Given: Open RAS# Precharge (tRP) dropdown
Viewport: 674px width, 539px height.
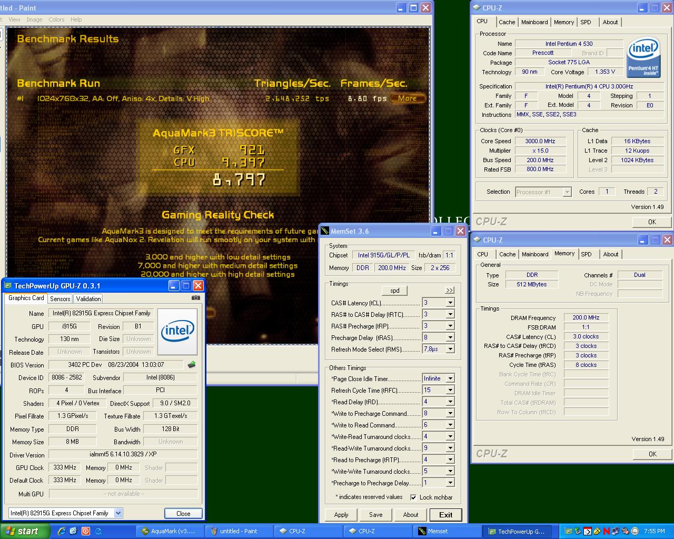Looking at the screenshot, I should point(450,326).
